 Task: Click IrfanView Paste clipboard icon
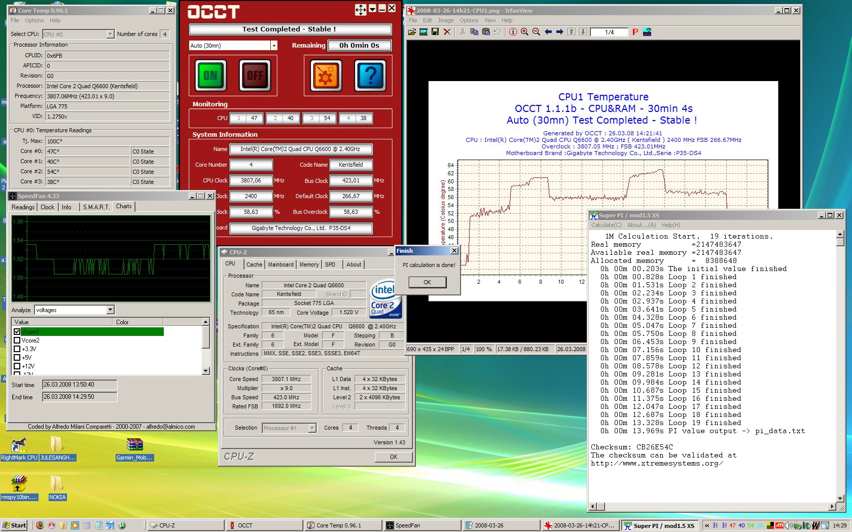(486, 32)
